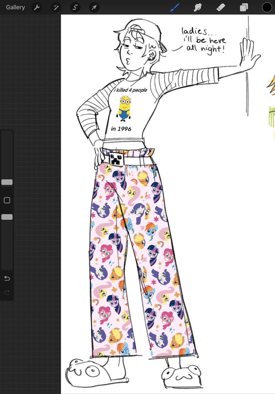This screenshot has width=275, height=394.
Task: Redo the last action
Action: point(7,292)
